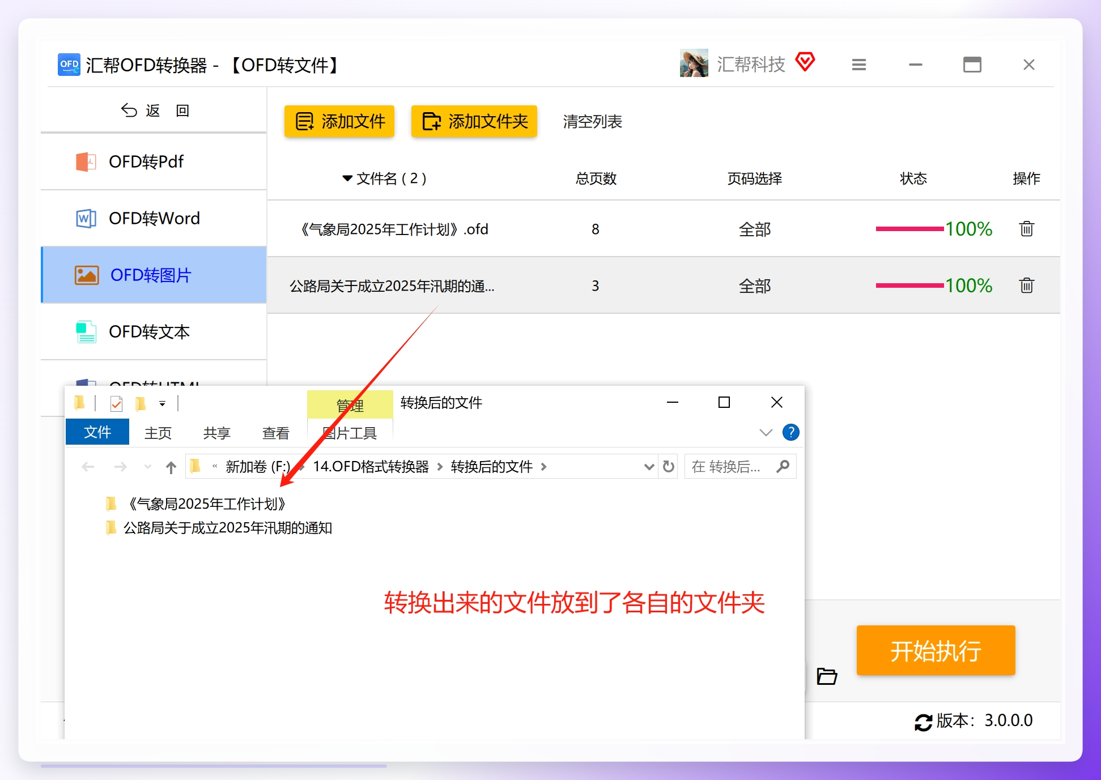Click 页码选择 column header
The height and width of the screenshot is (780, 1101).
pyautogui.click(x=755, y=178)
